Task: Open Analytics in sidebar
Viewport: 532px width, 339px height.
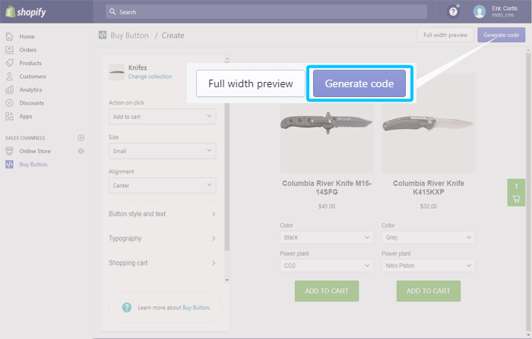Action: pyautogui.click(x=30, y=89)
